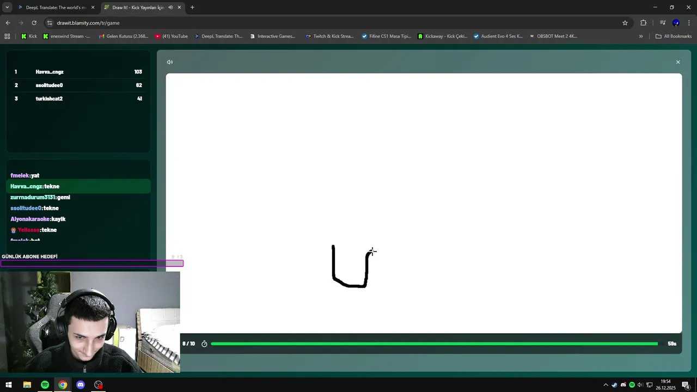
Task: Open the YouTube bookmark
Action: point(172,36)
